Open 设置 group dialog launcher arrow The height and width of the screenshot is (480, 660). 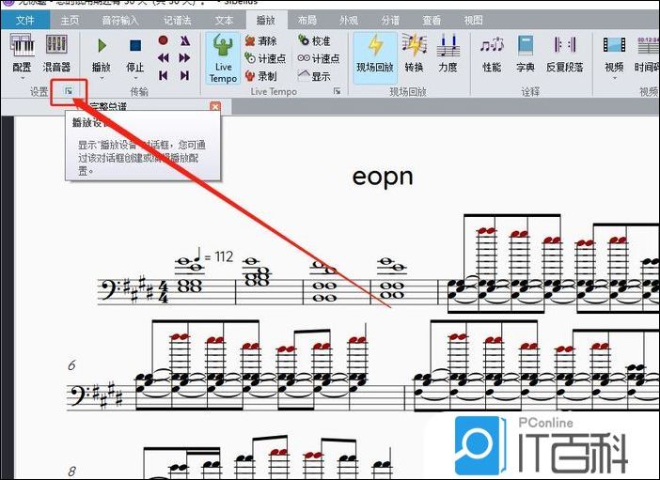click(x=68, y=92)
